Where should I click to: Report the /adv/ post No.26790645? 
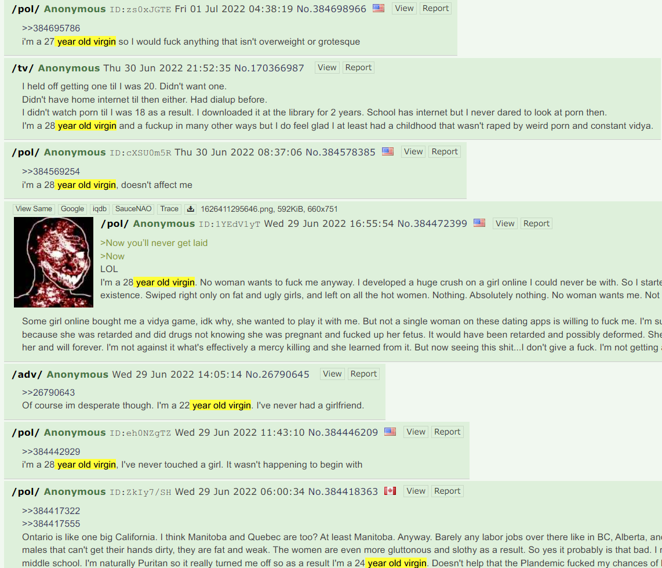pyautogui.click(x=363, y=374)
